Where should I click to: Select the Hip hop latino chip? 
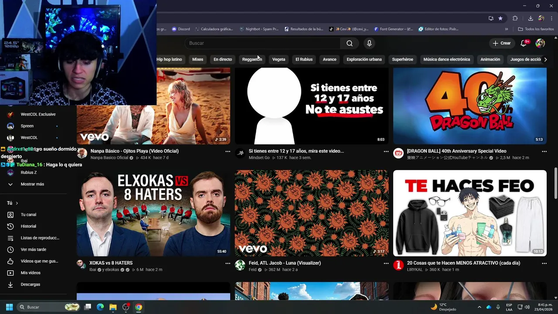point(169,59)
